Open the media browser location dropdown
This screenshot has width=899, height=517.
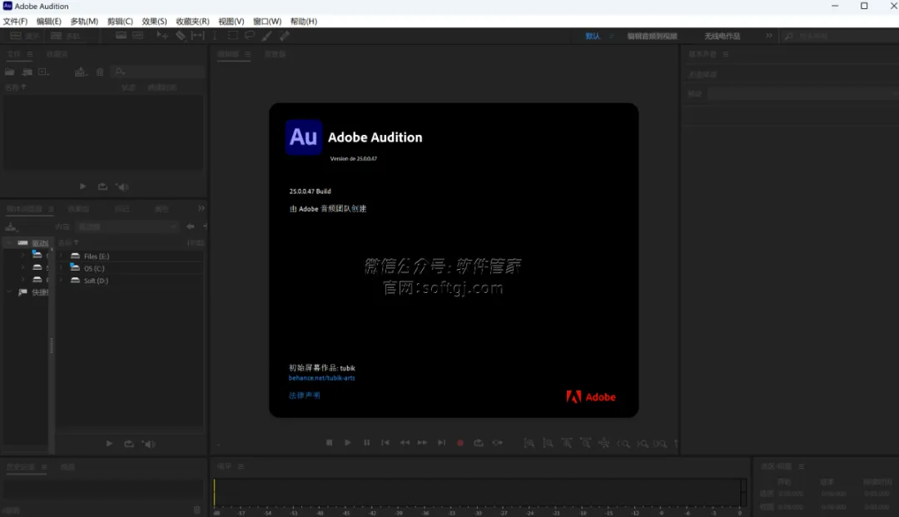click(x=127, y=226)
